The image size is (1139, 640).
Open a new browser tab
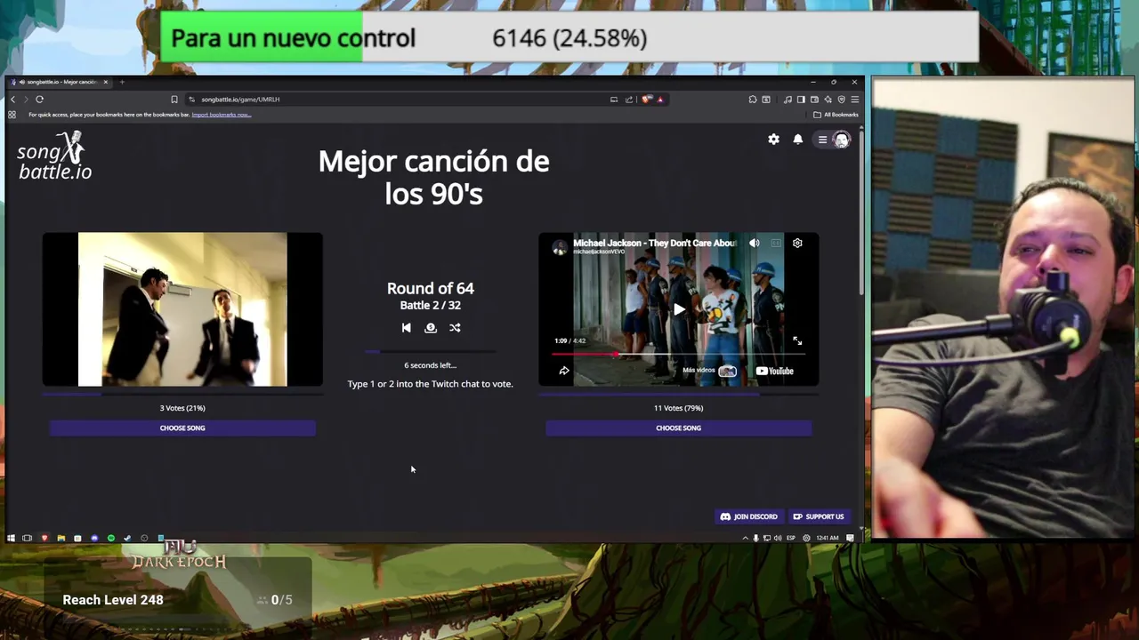[122, 82]
